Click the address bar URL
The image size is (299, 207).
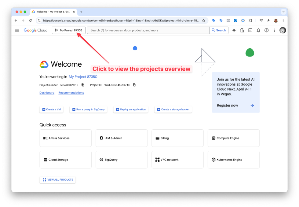click(121, 20)
